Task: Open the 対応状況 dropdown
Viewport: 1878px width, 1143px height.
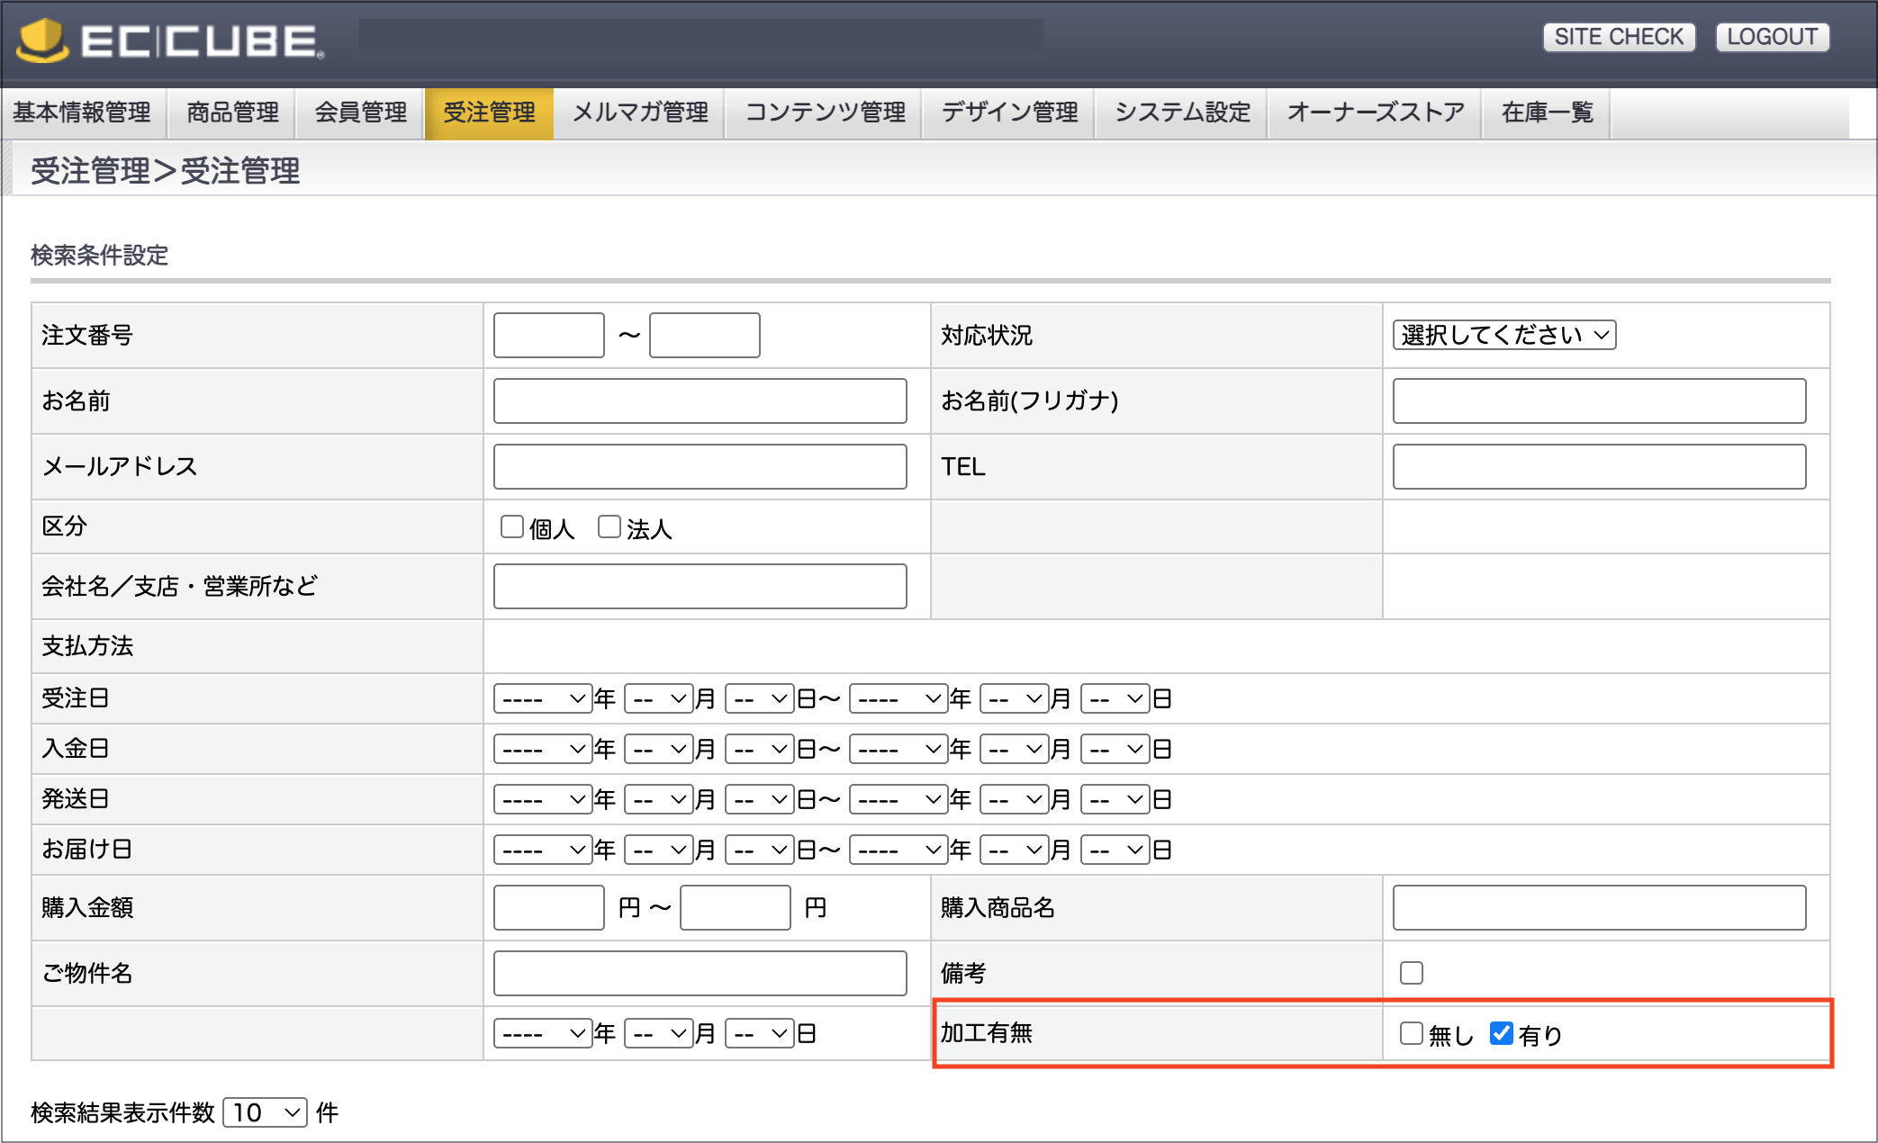Action: pos(1503,335)
